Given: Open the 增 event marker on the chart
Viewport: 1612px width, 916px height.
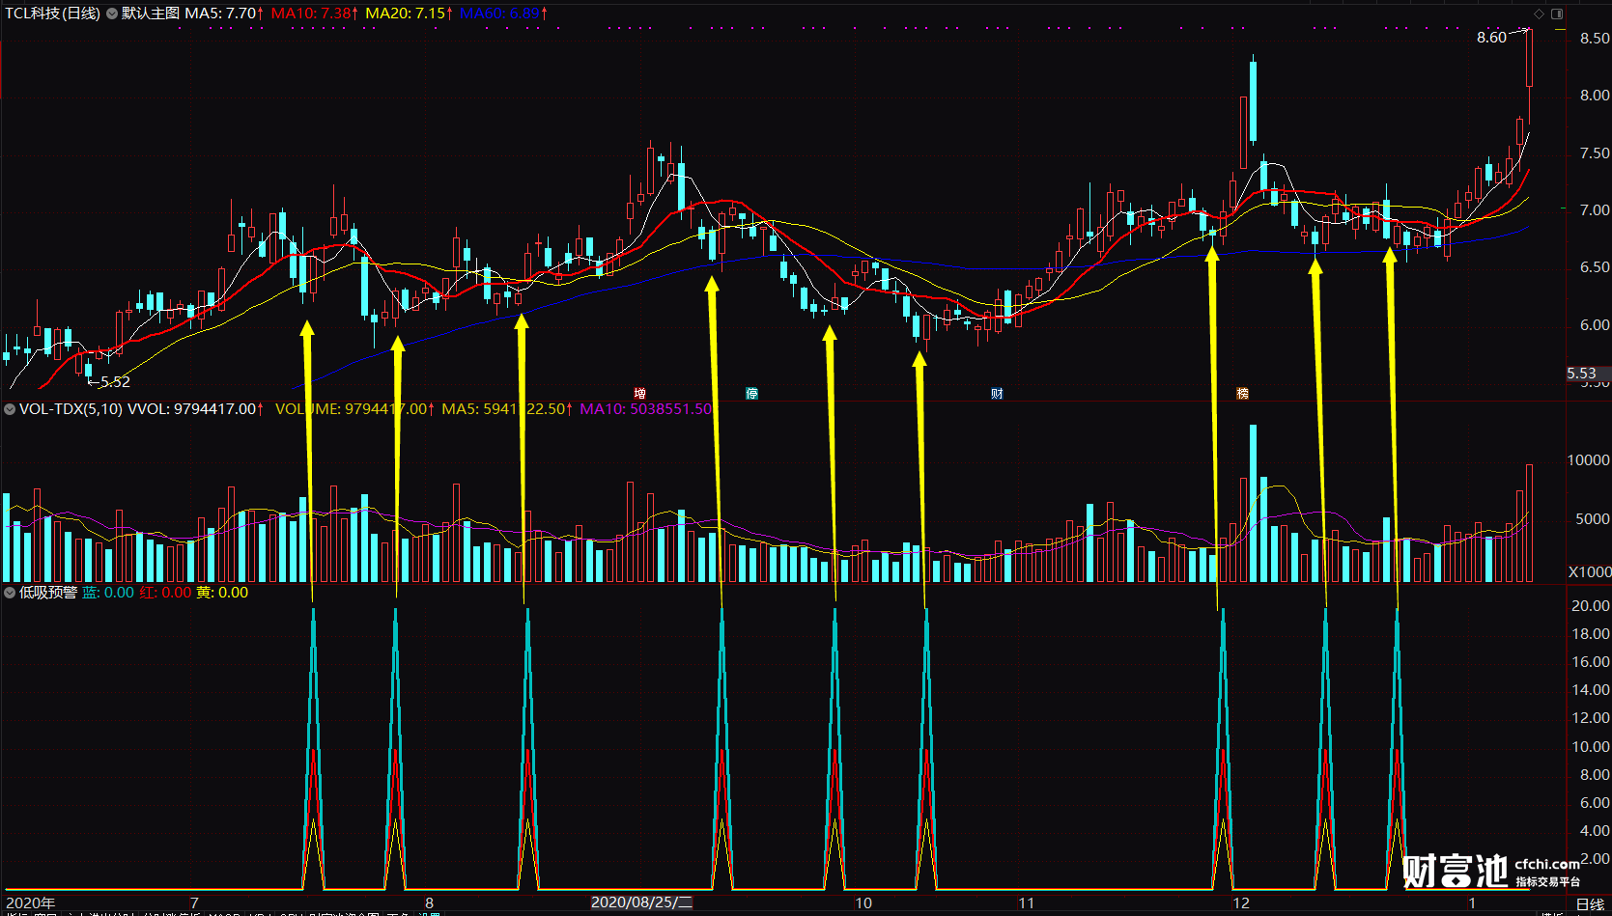Looking at the screenshot, I should [640, 393].
